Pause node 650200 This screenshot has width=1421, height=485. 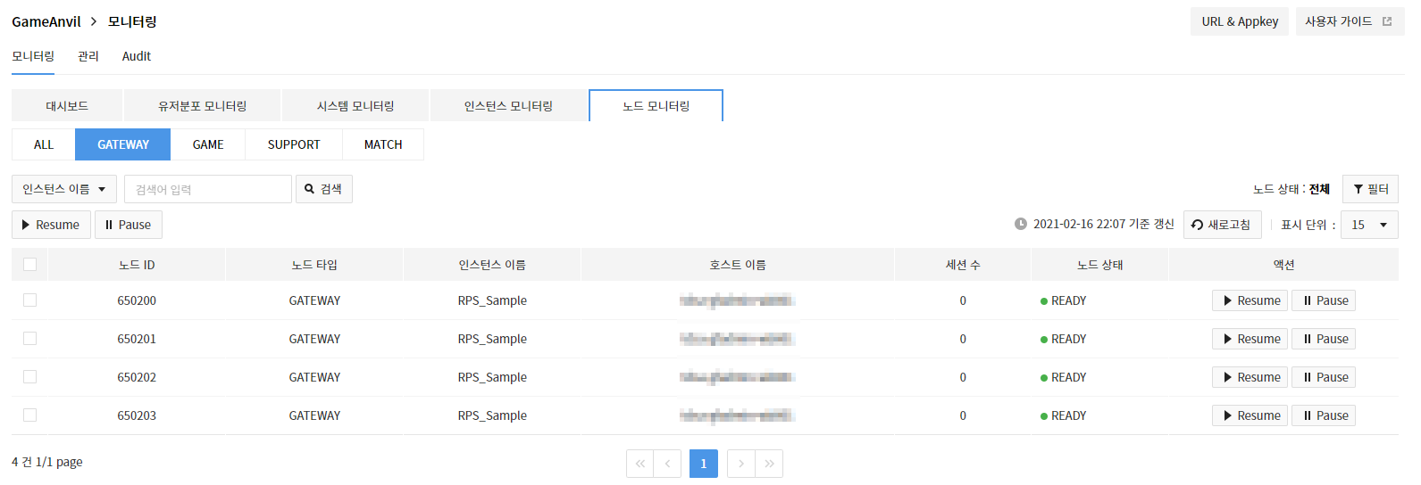(1324, 300)
